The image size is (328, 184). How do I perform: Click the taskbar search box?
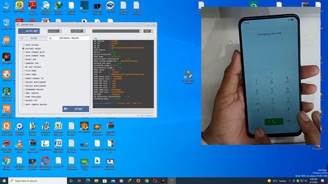click(x=37, y=180)
